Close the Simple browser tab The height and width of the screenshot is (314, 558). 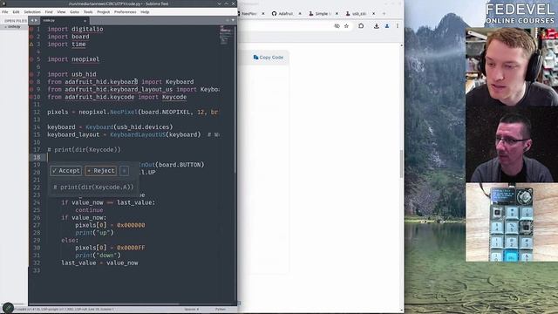click(337, 14)
